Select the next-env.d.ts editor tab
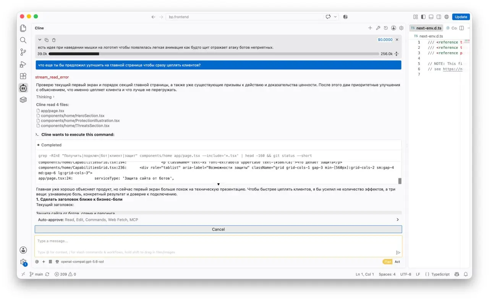This screenshot has width=489, height=301. (426, 28)
